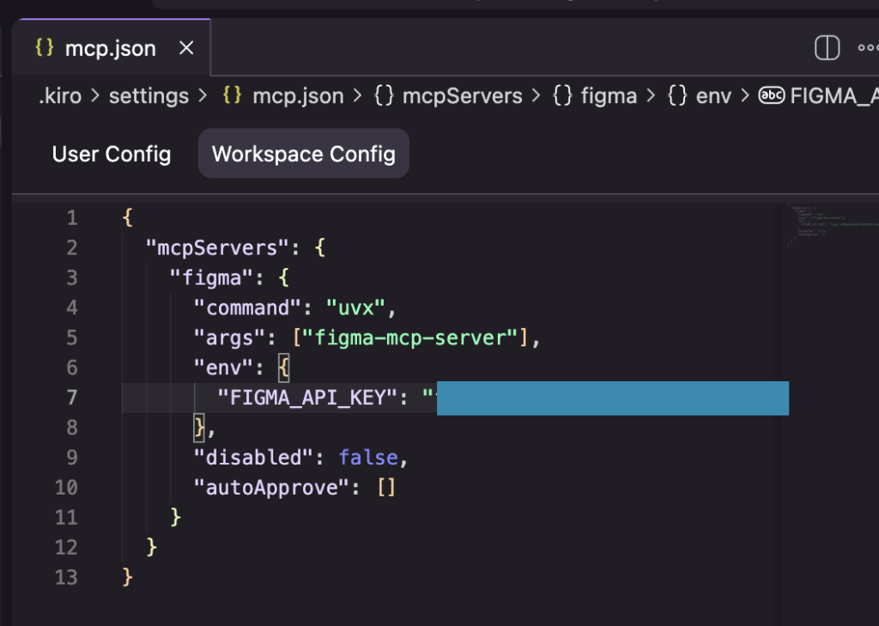
Task: Click the autoApprove empty array value
Action: [385, 488]
